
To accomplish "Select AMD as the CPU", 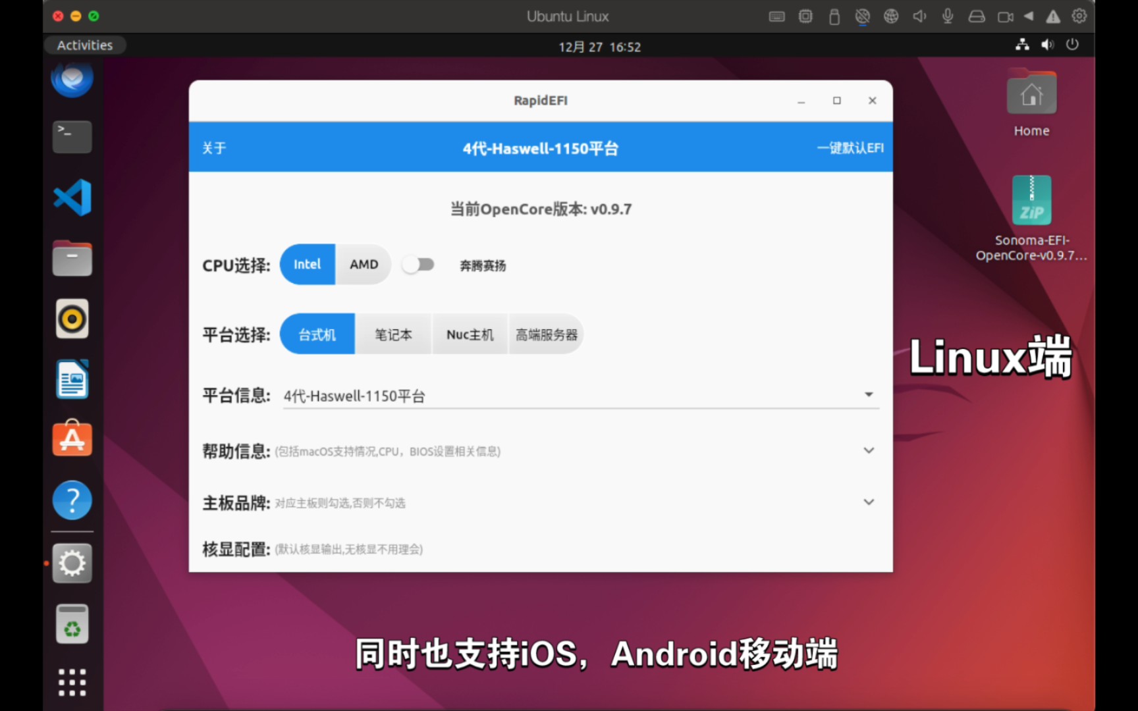I will pos(364,265).
